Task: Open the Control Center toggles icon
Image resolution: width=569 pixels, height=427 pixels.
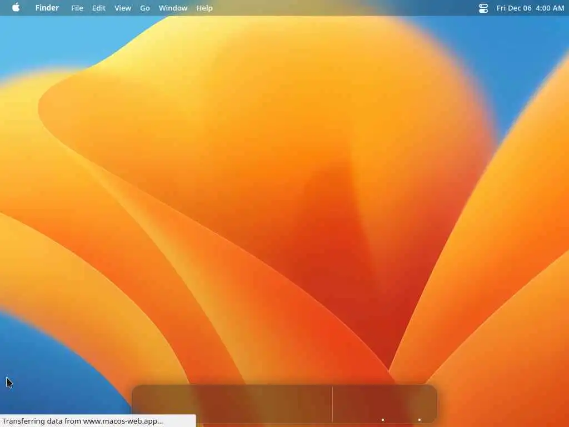Action: (483, 8)
